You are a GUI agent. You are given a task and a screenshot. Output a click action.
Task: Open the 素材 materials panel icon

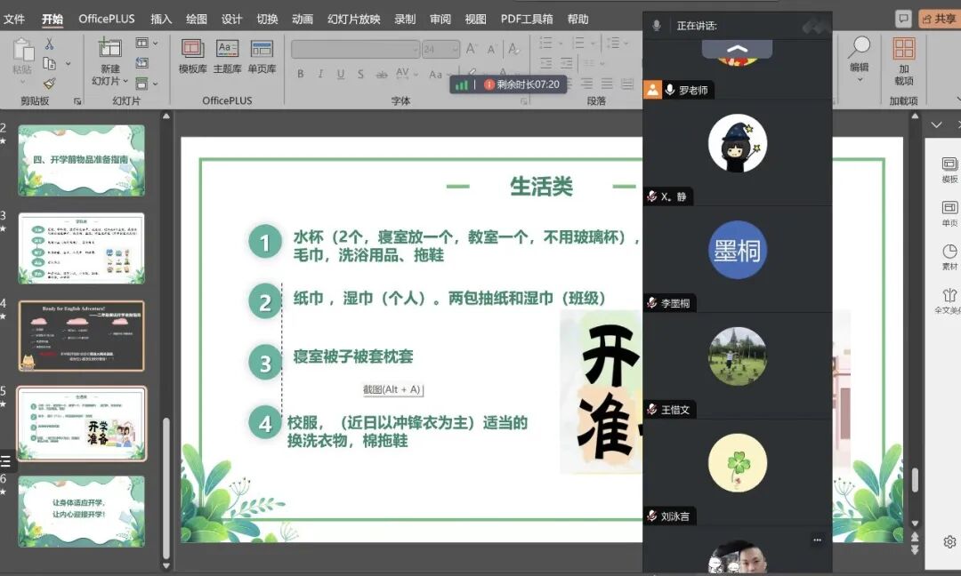click(949, 257)
